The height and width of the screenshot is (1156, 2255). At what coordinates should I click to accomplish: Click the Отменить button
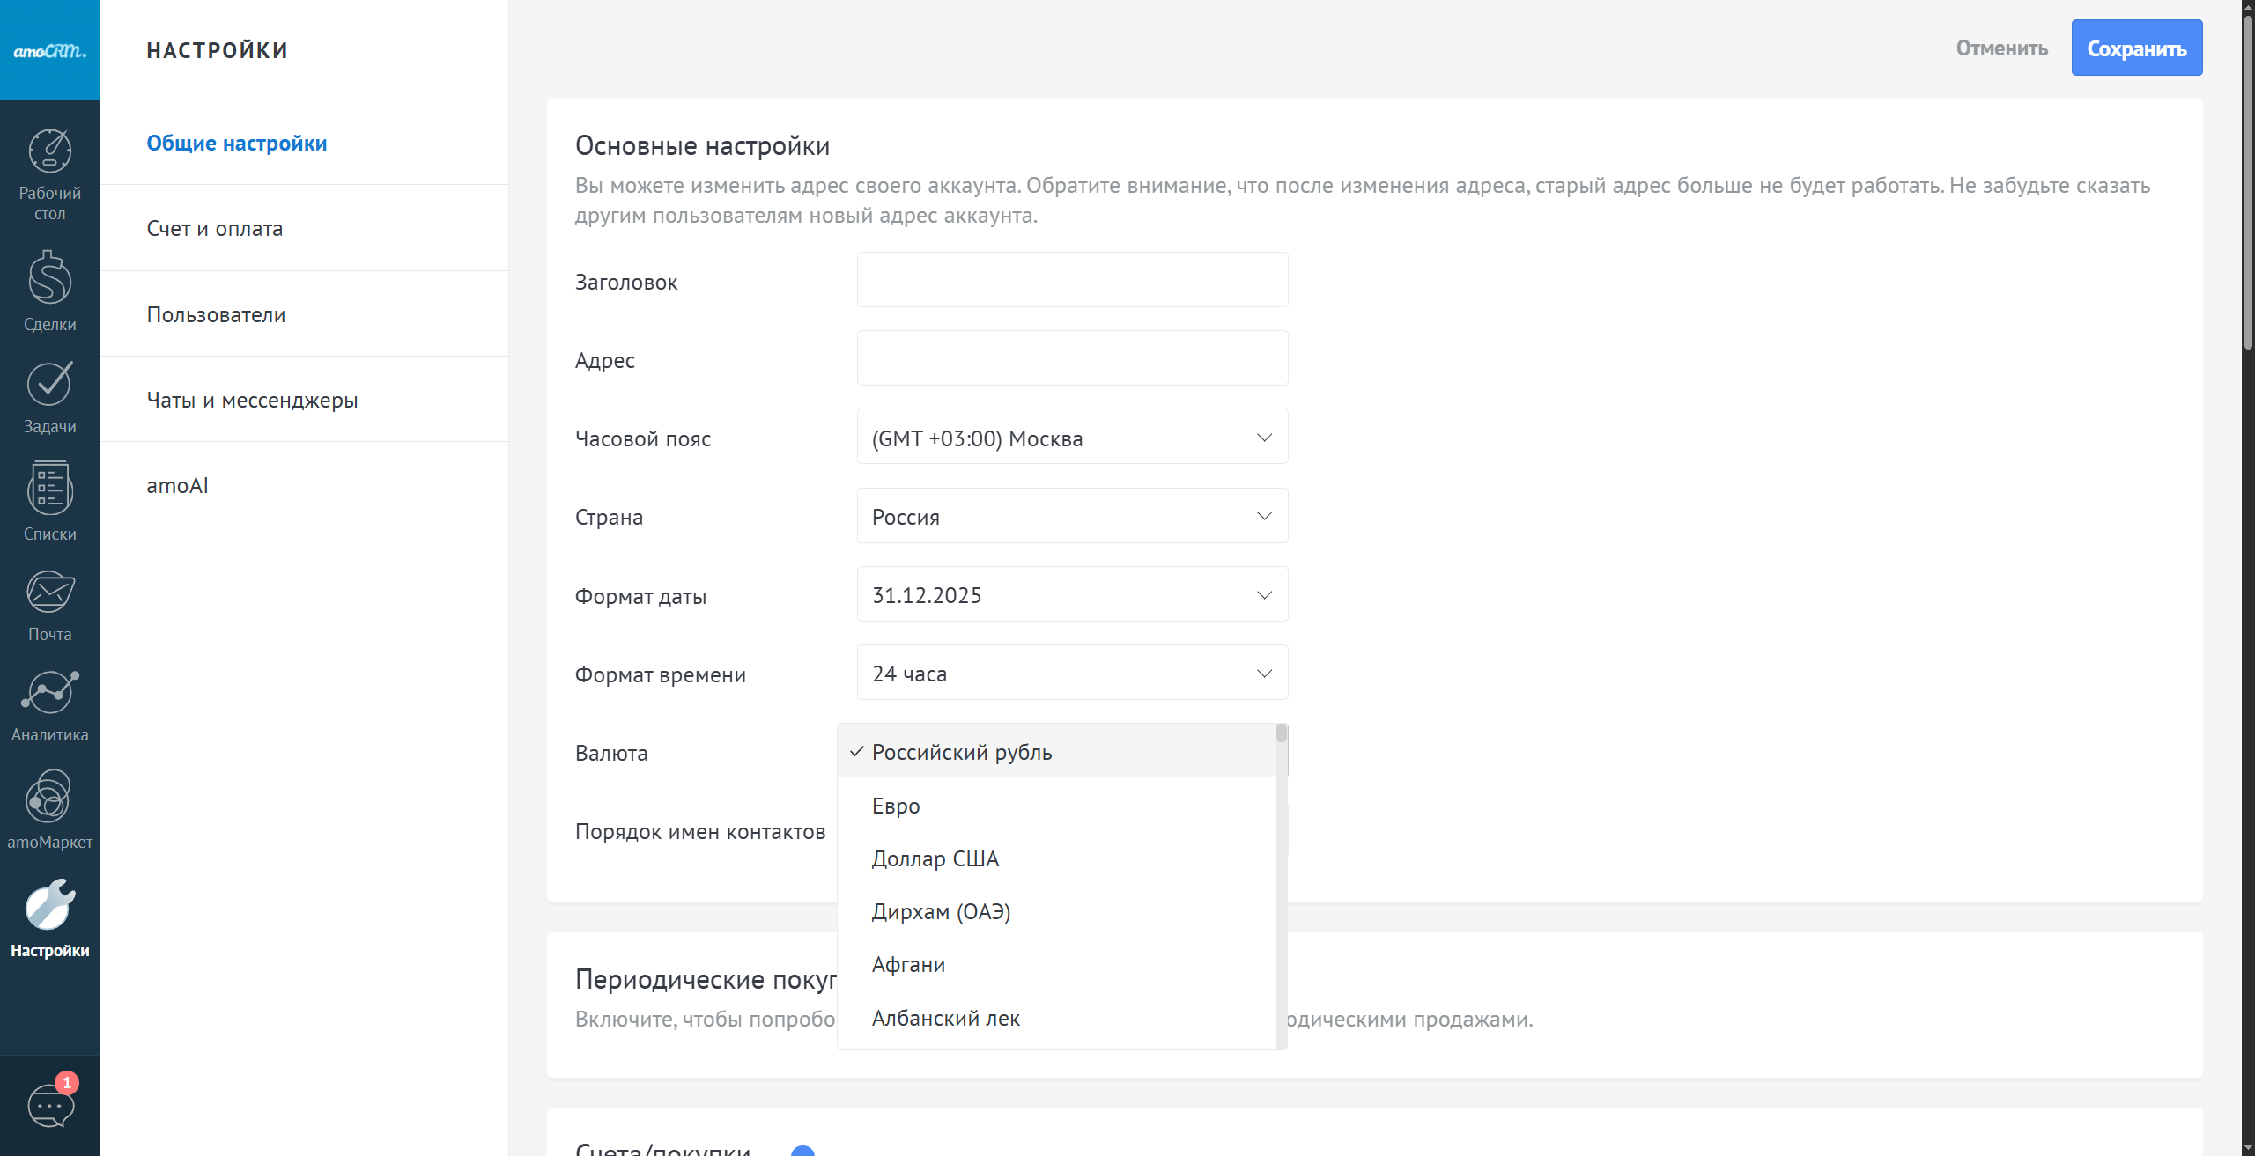click(x=2001, y=48)
